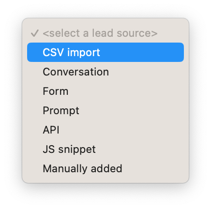The image size is (211, 209).
Task: Click the word snippet in the list
Action: click(77, 150)
